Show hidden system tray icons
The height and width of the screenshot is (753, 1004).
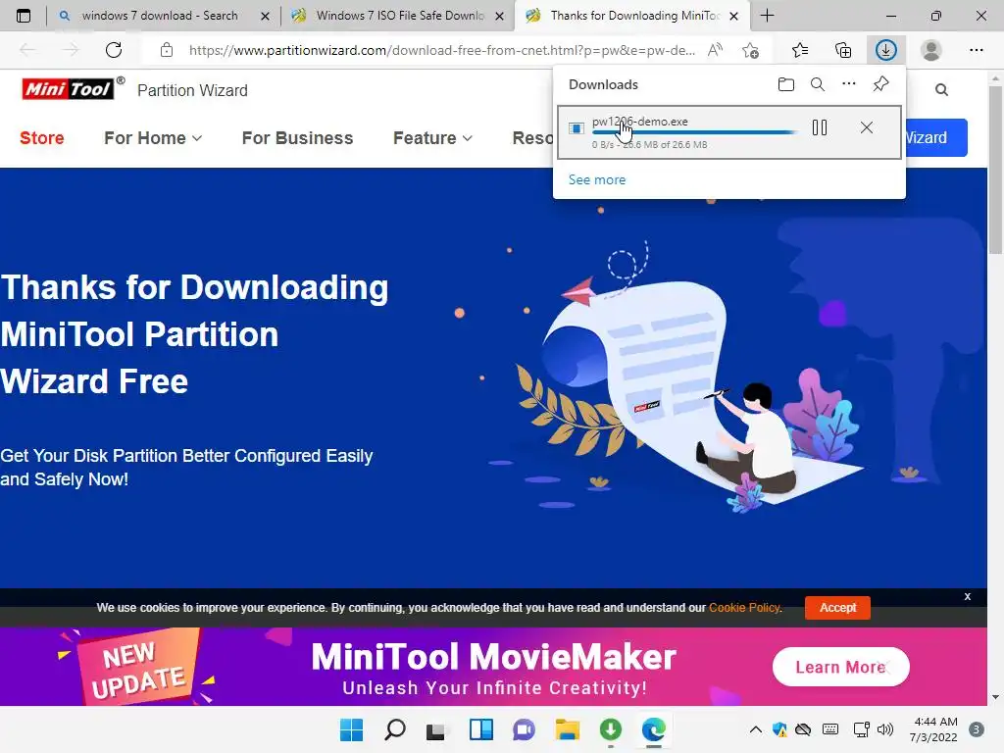pyautogui.click(x=756, y=729)
